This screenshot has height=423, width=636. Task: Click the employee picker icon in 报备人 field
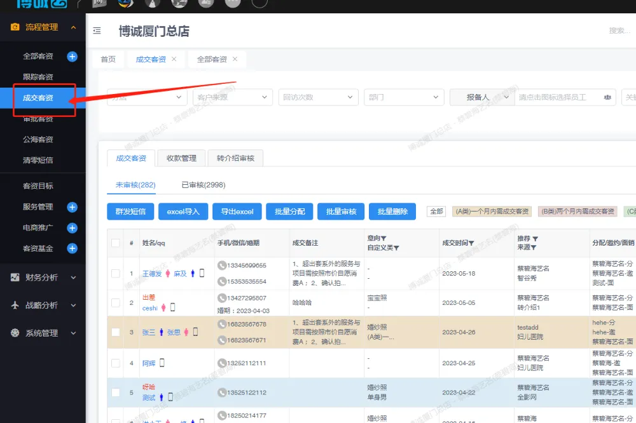(x=607, y=97)
